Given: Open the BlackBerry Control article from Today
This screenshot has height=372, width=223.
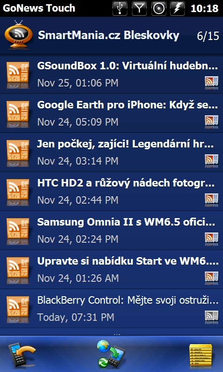Looking at the screenshot, I should [111, 309].
